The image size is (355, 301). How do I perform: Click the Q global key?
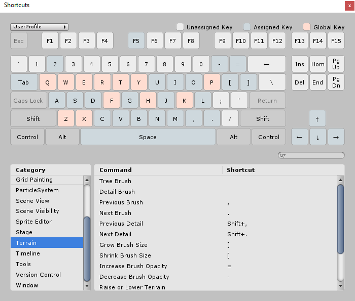pos(48,82)
